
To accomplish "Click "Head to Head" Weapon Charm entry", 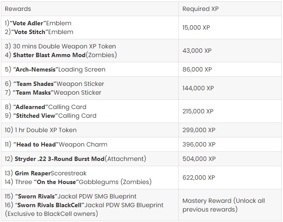I will coord(56,144).
